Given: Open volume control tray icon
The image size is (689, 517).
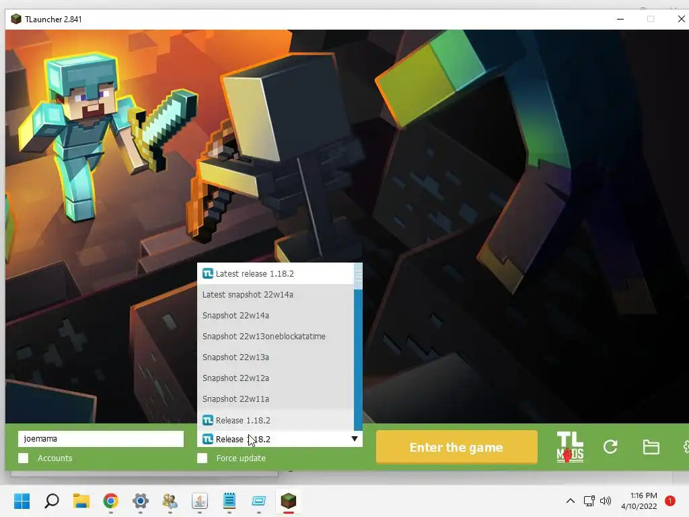Looking at the screenshot, I should click(x=606, y=501).
